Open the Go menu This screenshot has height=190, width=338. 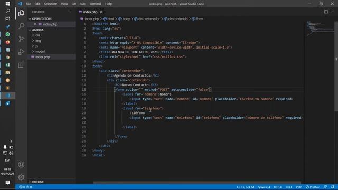pos(74,4)
